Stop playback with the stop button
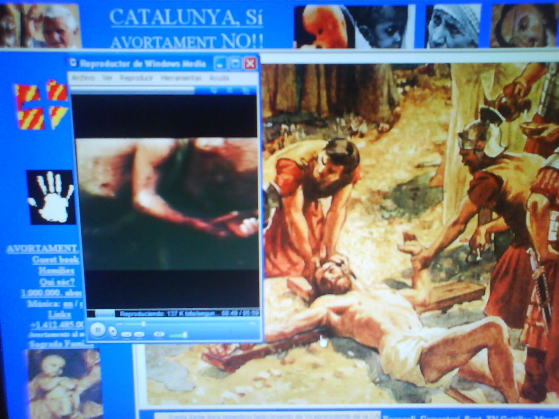The image size is (559, 419). point(112,331)
